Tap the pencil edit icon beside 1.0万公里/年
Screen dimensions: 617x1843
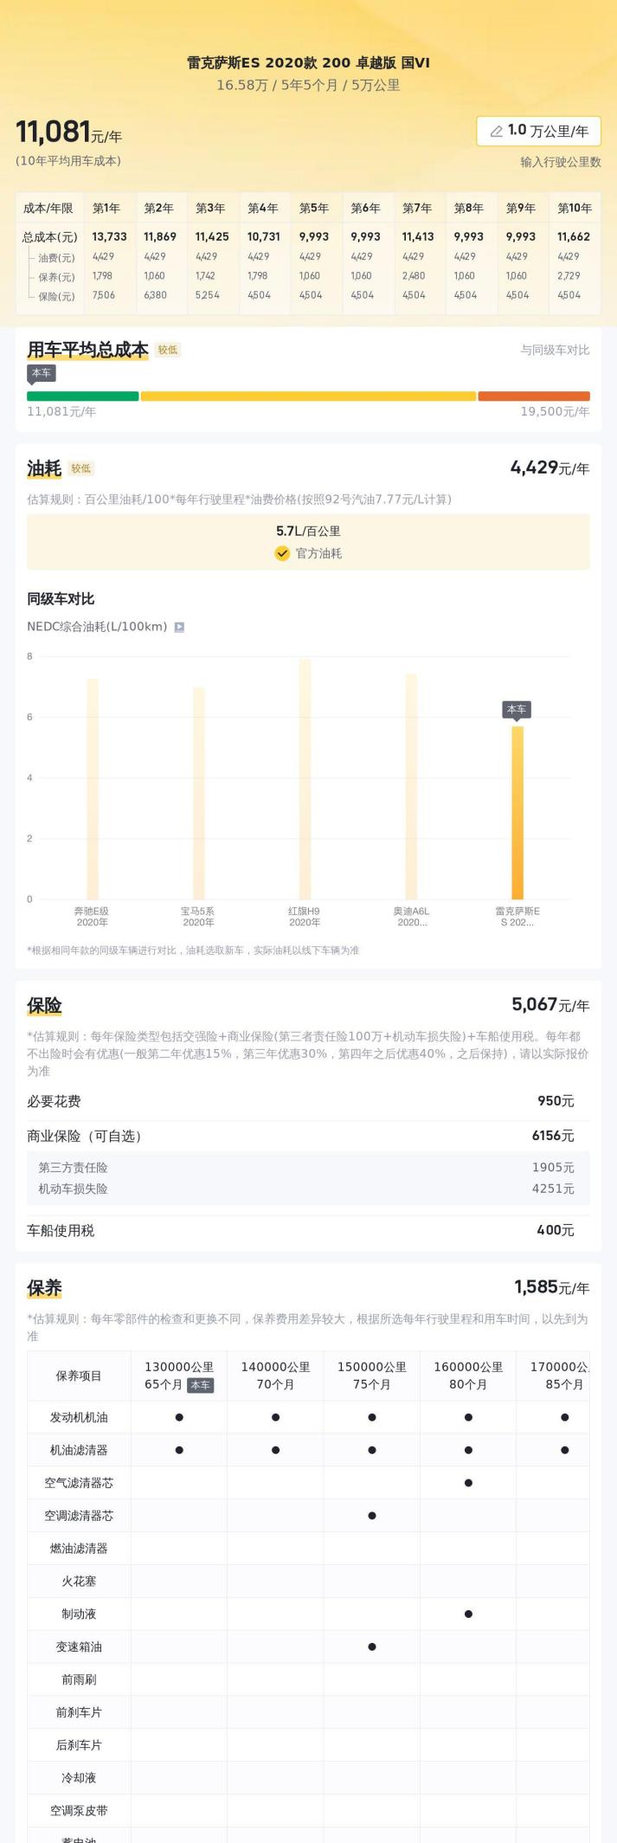[496, 131]
